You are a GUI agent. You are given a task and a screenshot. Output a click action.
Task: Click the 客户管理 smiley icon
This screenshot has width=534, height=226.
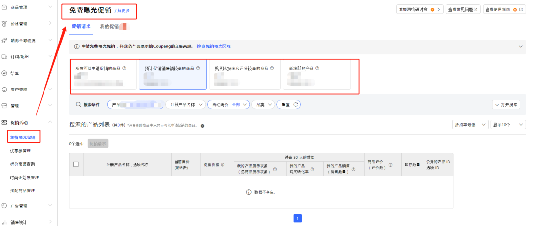[4, 90]
